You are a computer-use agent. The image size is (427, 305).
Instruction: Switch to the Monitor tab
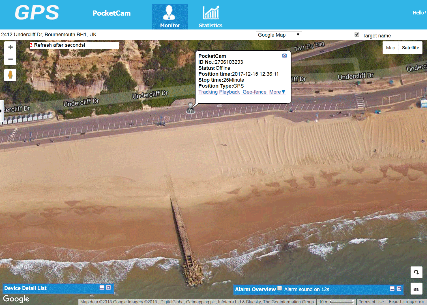click(170, 17)
